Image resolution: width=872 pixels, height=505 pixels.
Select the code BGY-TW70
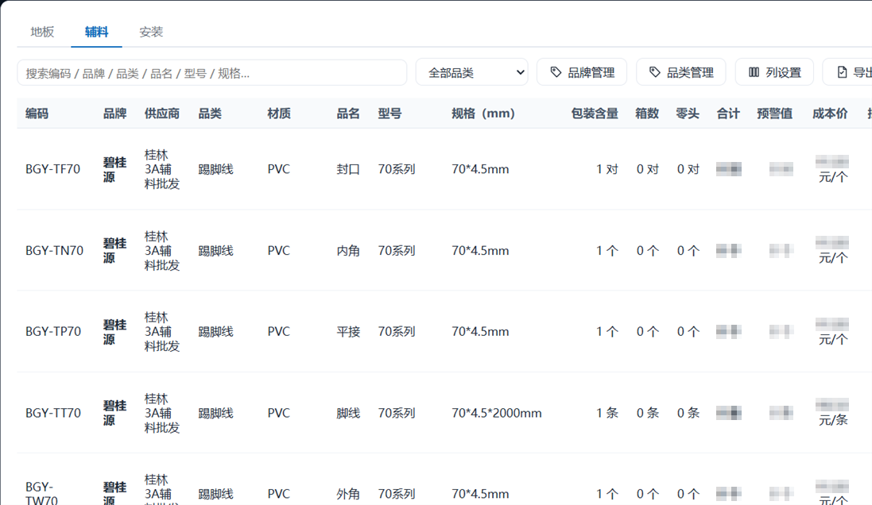41,493
